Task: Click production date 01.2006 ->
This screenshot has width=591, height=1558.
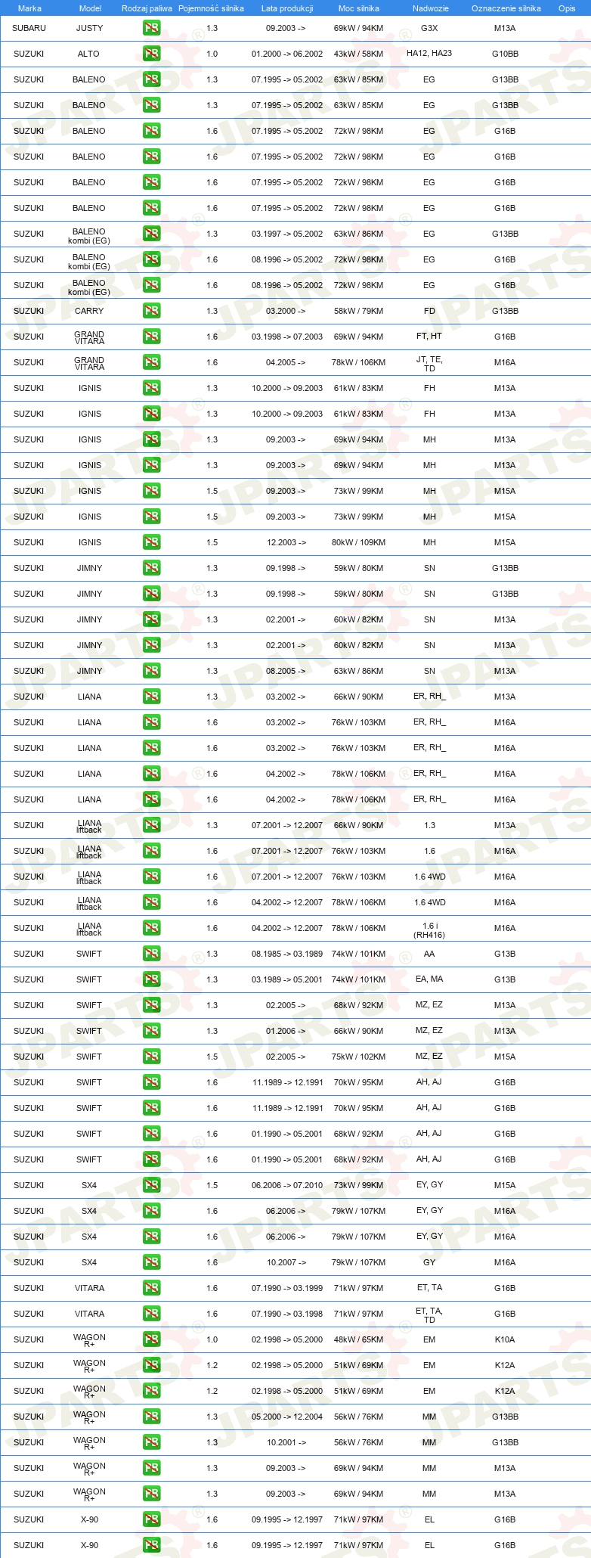Action: 286,1031
